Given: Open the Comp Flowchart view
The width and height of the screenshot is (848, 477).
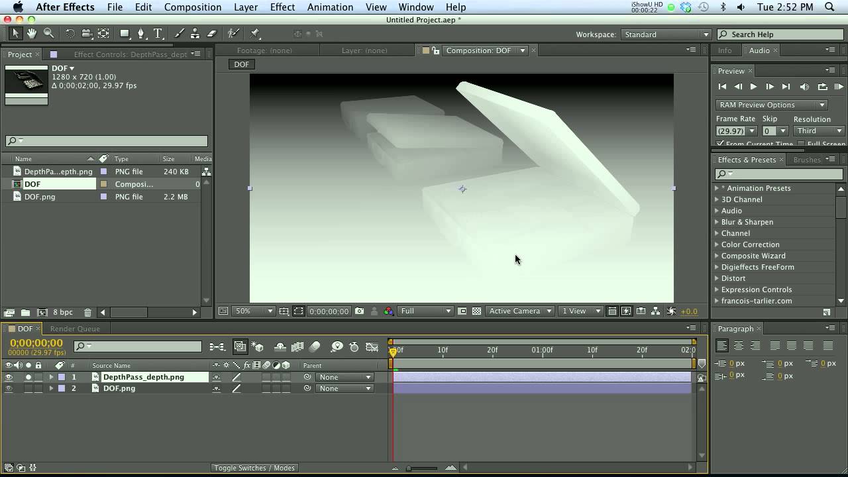Looking at the screenshot, I should tap(655, 311).
